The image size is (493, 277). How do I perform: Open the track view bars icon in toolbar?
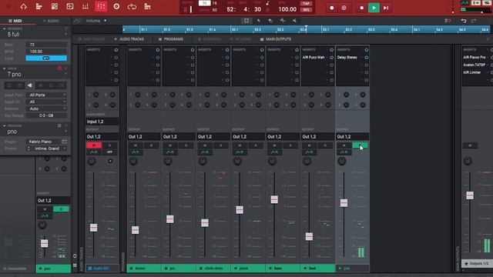coord(39,6)
